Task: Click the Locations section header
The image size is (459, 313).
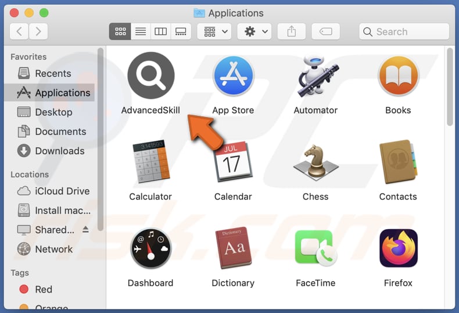Action: coord(30,175)
